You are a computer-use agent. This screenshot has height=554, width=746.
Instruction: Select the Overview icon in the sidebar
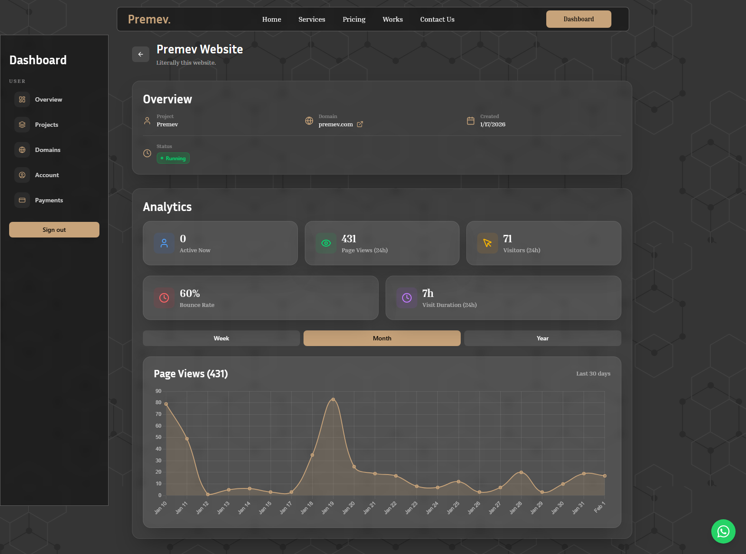tap(22, 99)
